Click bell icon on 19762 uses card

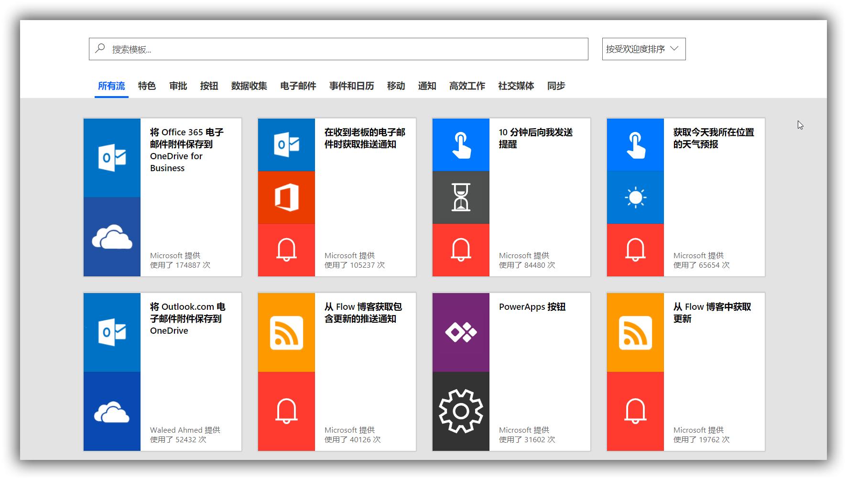(x=635, y=411)
